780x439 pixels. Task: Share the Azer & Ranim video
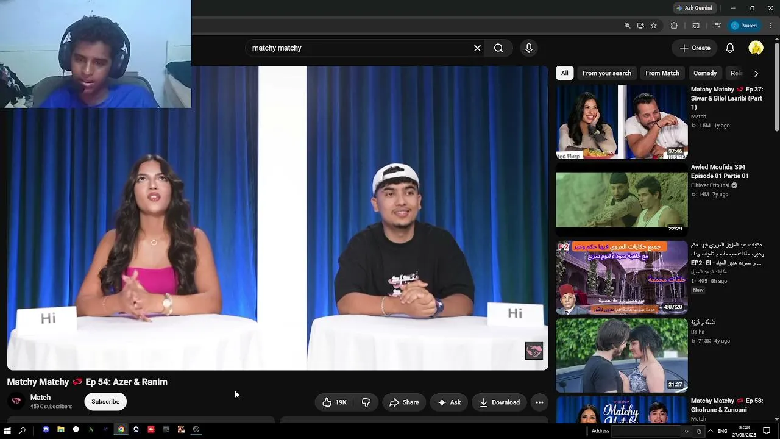[404, 402]
